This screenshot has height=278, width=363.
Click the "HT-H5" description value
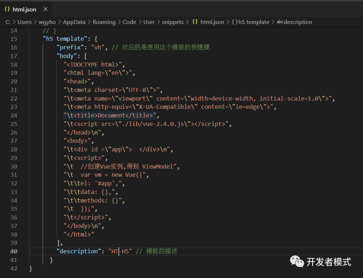120,252
